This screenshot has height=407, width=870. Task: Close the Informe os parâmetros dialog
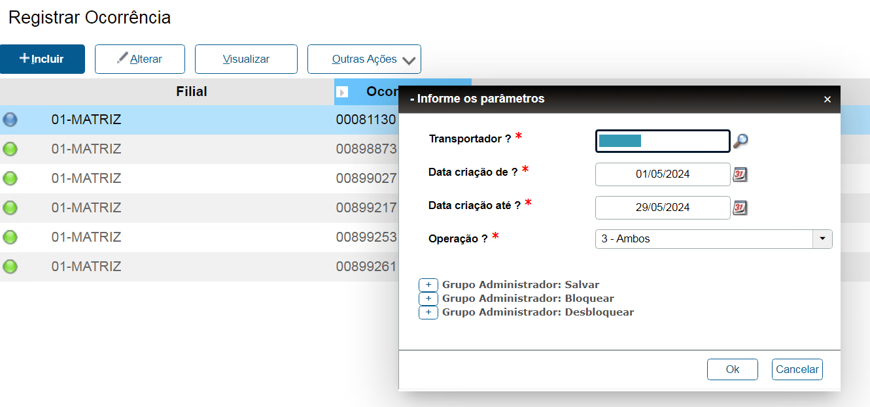tap(827, 99)
